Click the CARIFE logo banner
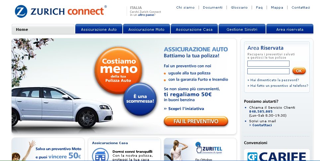This screenshot has width=320, height=161. click(277, 155)
